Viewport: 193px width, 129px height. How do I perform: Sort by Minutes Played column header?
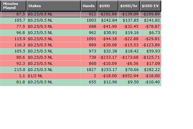pyautogui.click(x=14, y=6)
